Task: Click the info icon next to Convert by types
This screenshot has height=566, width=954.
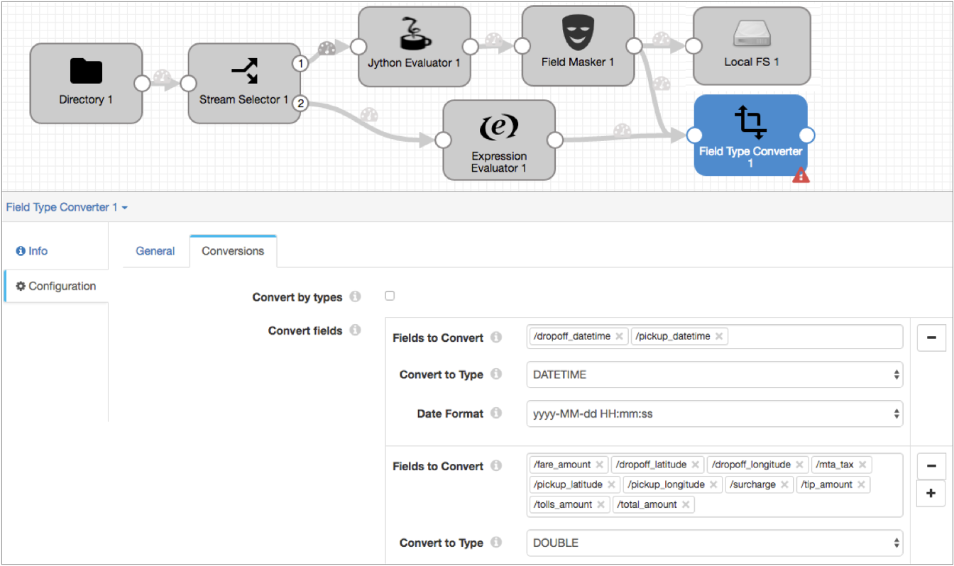Action: [355, 296]
